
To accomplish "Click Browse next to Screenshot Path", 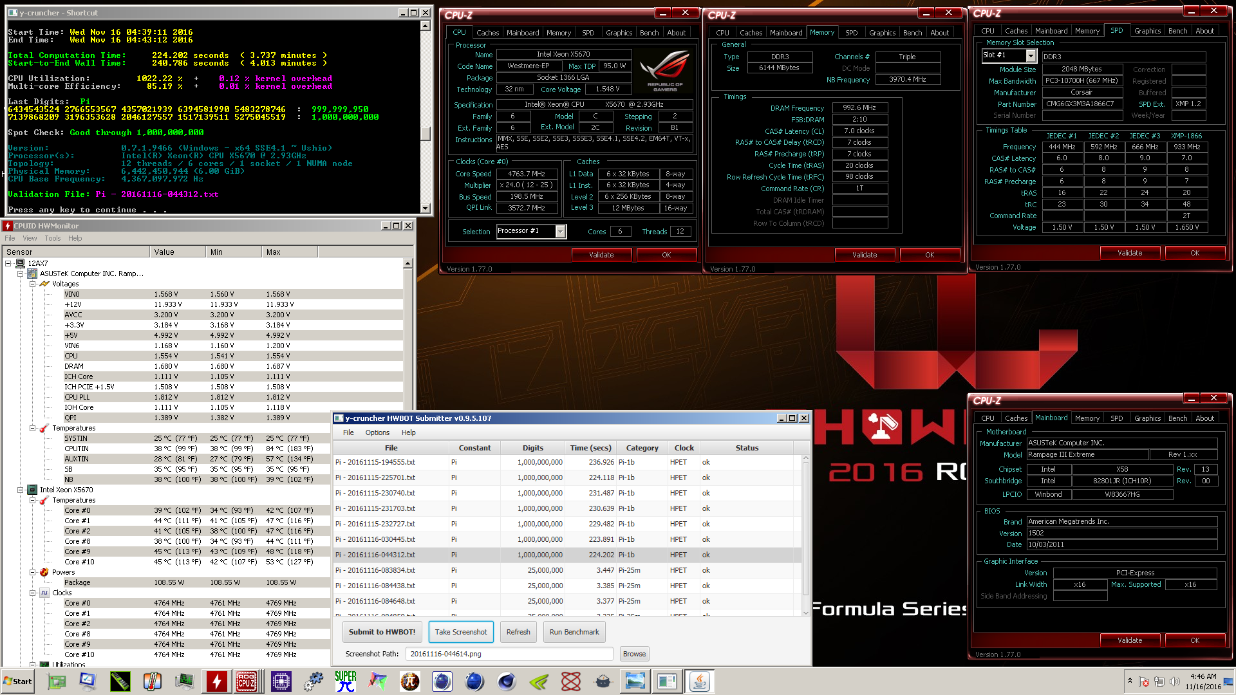I will coord(634,654).
